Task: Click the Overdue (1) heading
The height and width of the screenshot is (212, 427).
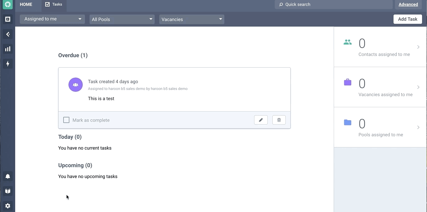Action: [x=73, y=55]
